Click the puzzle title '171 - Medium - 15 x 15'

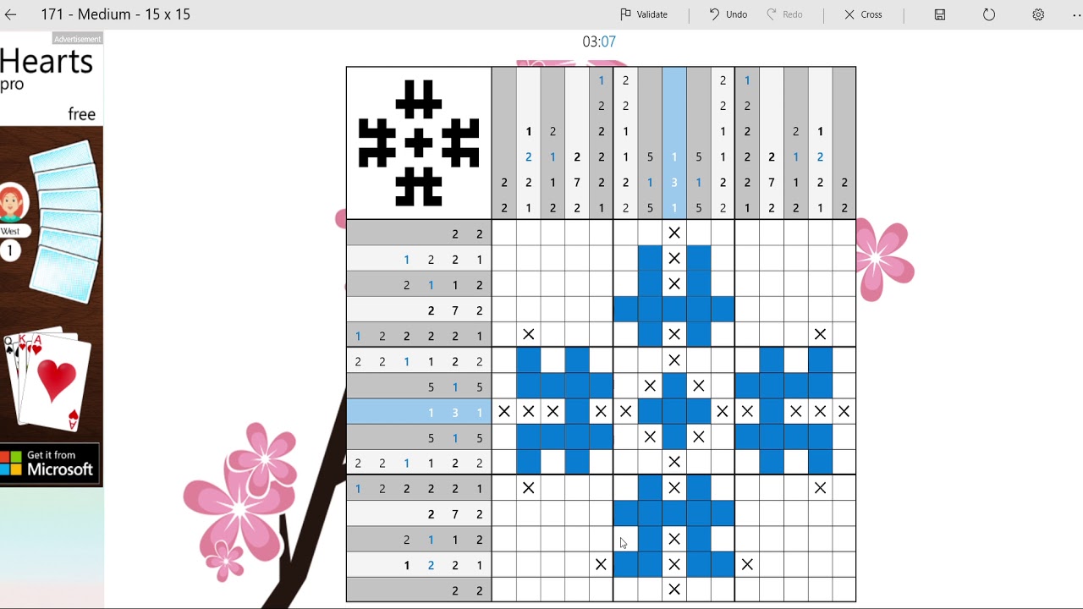pyautogui.click(x=116, y=14)
